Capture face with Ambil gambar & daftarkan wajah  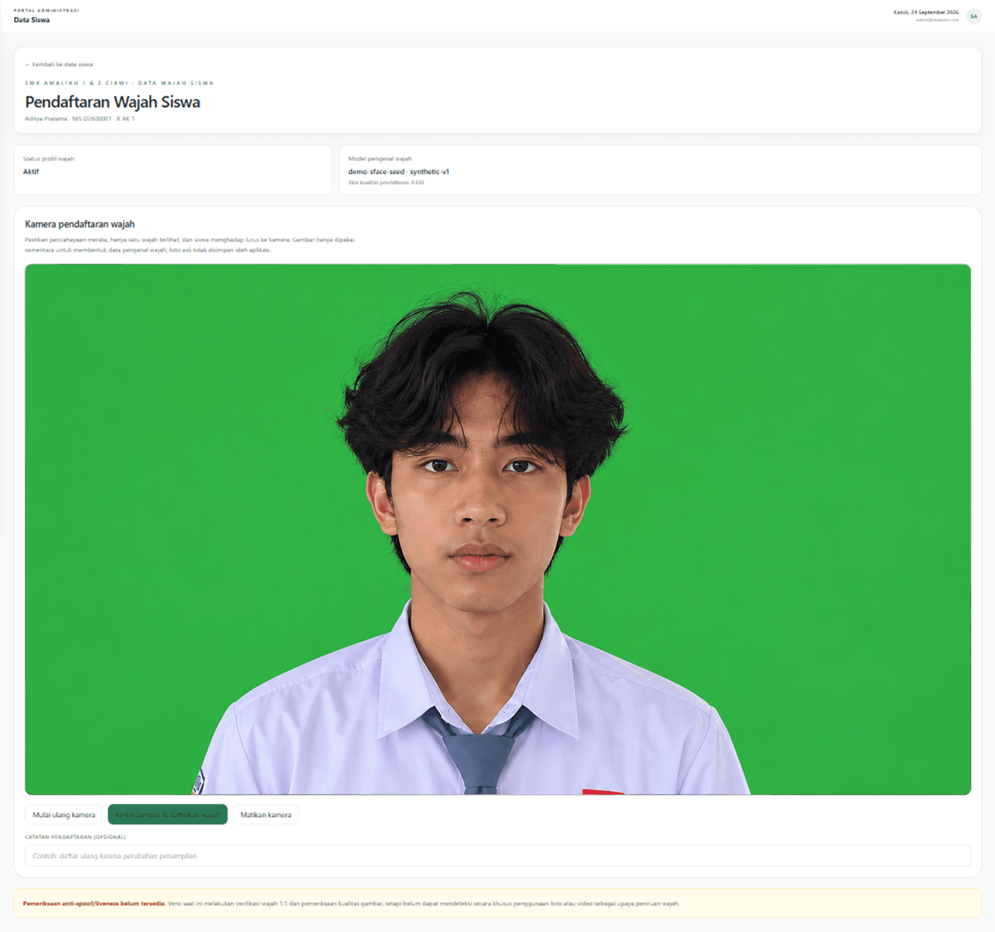pyautogui.click(x=168, y=815)
